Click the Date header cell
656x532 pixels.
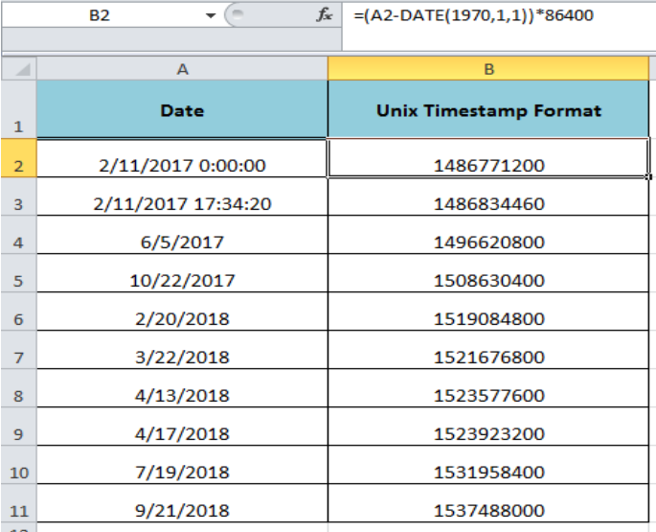coord(182,109)
